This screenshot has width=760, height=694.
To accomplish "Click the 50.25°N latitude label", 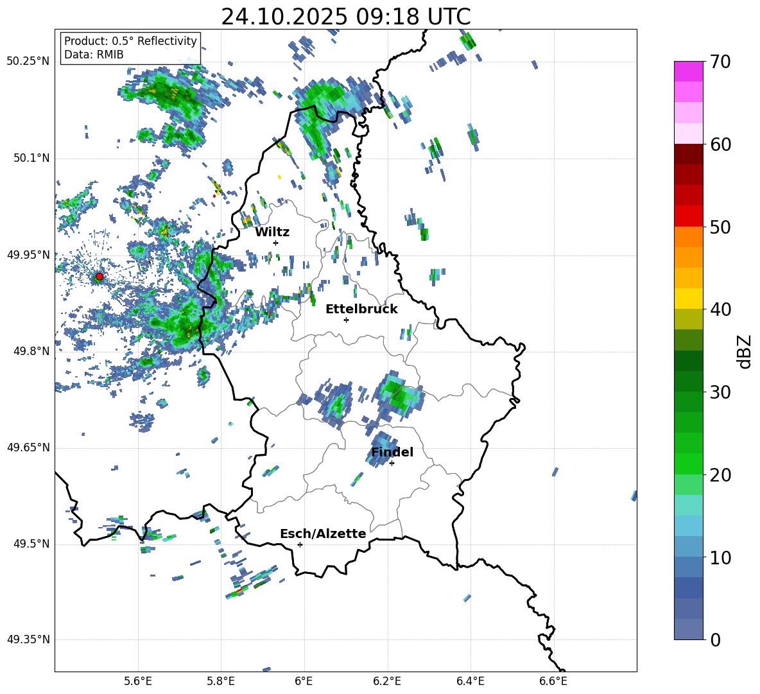I will [28, 62].
